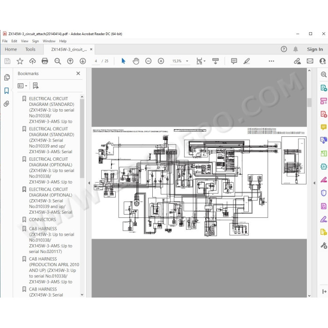Viewport: 328px width, 328px height.
Task: Close the Bookmarks panel
Action: pyautogui.click(x=78, y=74)
